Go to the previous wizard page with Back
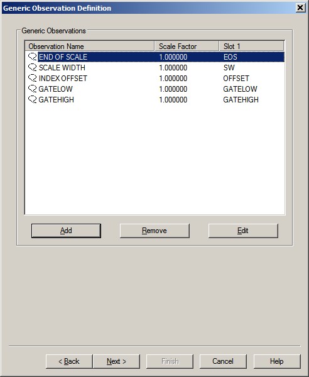 click(69, 361)
